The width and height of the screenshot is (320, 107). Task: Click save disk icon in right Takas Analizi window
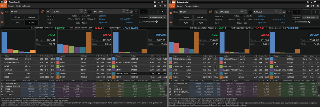[312, 6]
